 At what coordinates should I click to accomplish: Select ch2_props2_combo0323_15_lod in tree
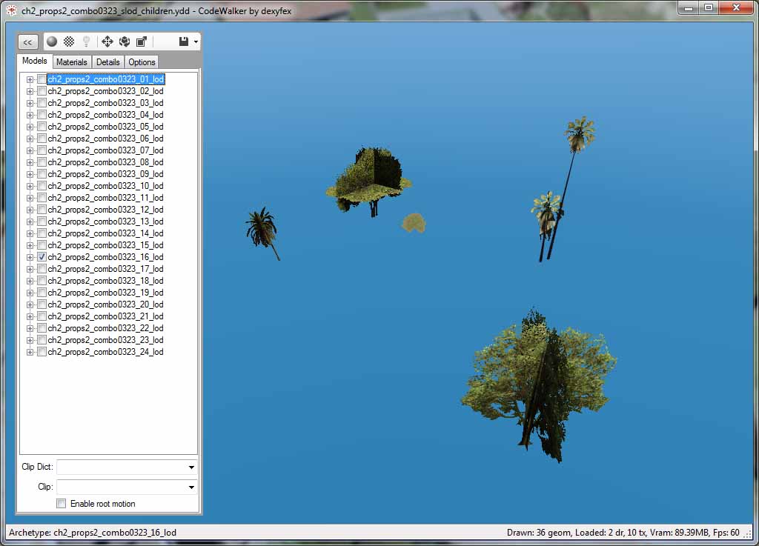click(105, 245)
